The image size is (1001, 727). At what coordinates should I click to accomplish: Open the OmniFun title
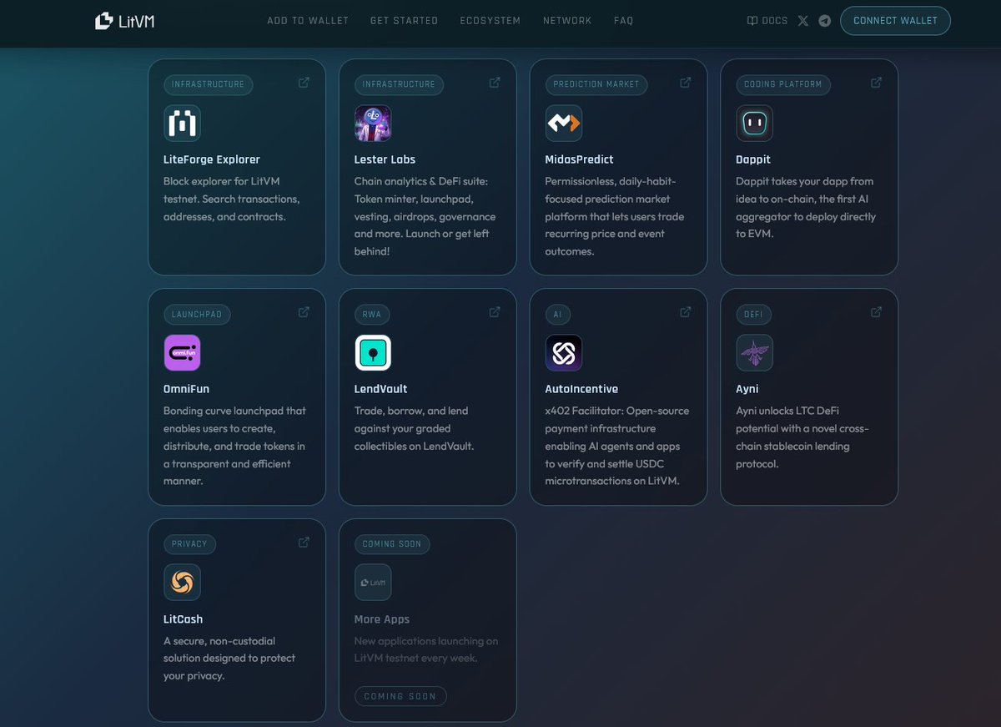[x=187, y=389]
